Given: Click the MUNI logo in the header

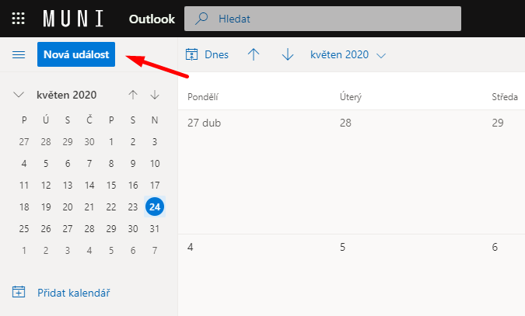Looking at the screenshot, I should click(x=75, y=18).
